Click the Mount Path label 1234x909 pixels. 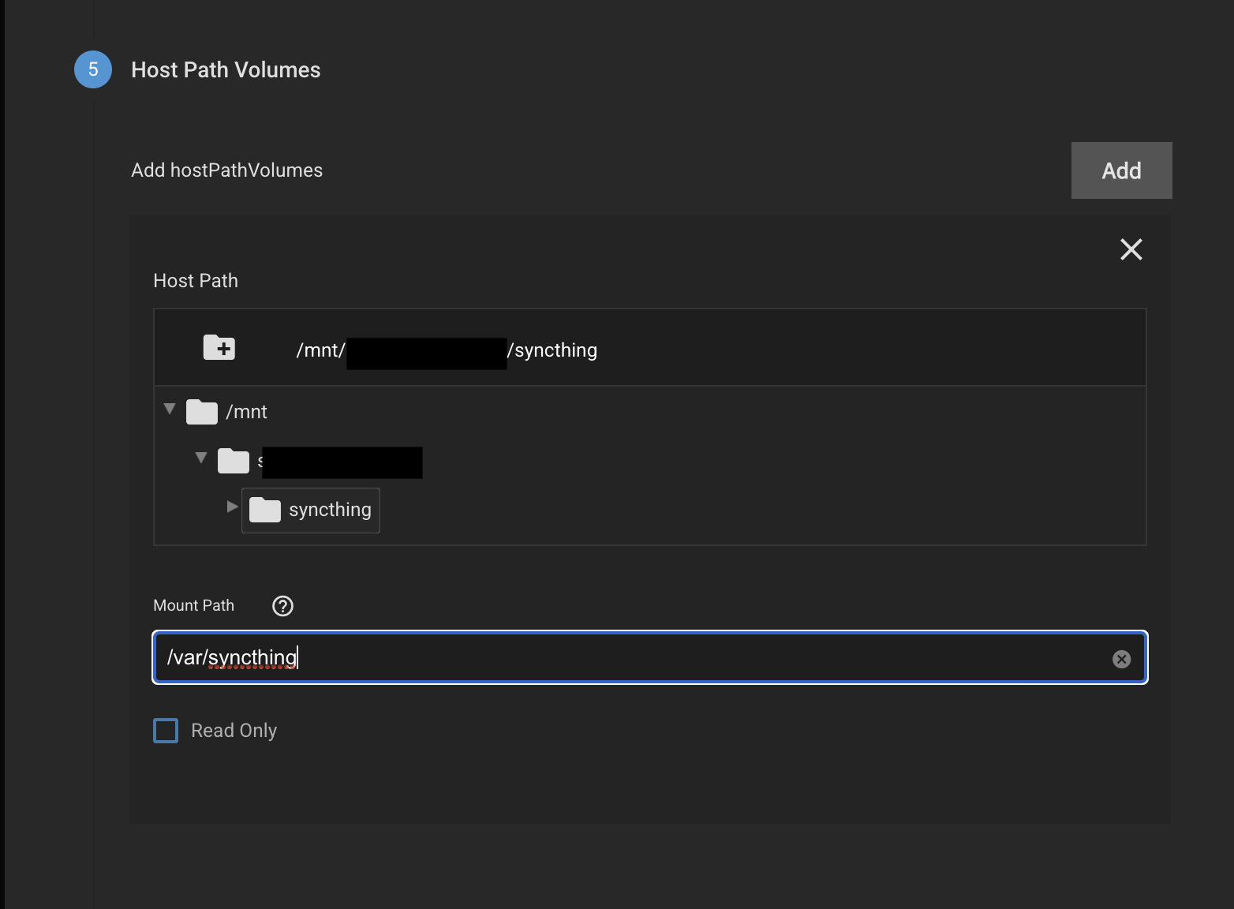tap(193, 605)
